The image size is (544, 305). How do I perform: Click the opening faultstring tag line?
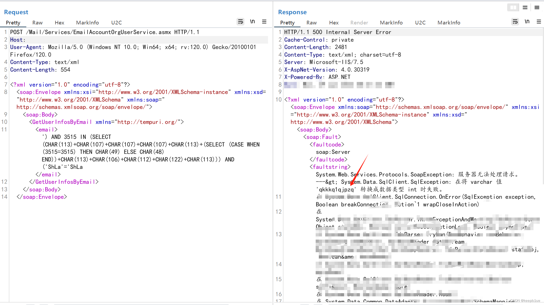pos(330,167)
